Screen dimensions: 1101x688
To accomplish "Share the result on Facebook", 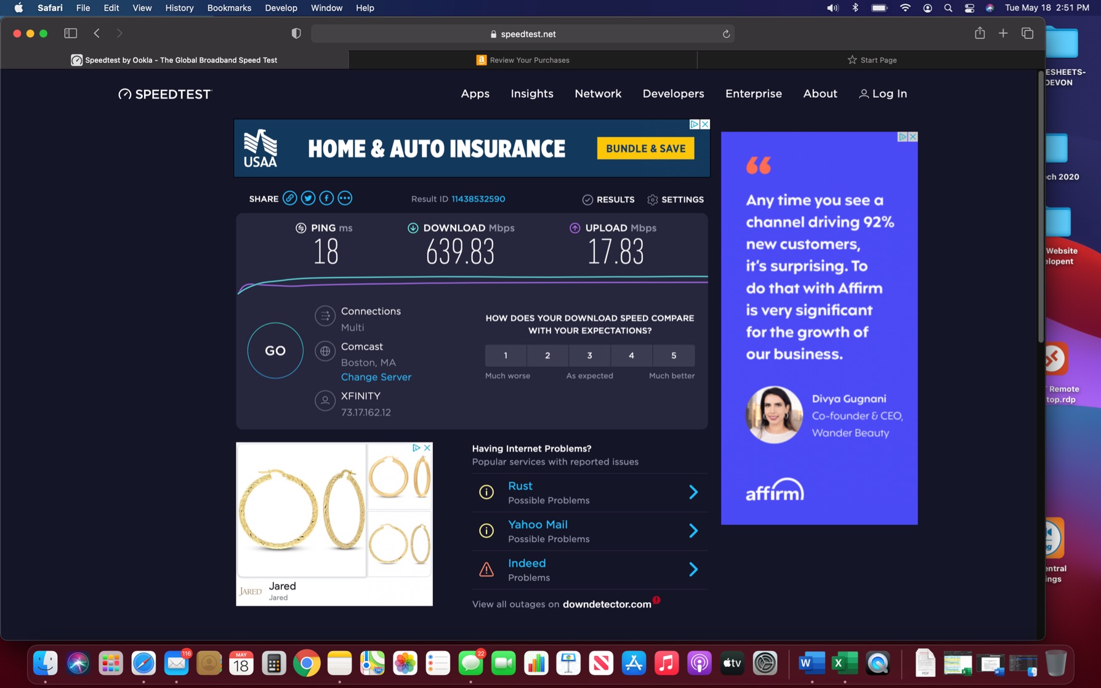I will point(326,198).
